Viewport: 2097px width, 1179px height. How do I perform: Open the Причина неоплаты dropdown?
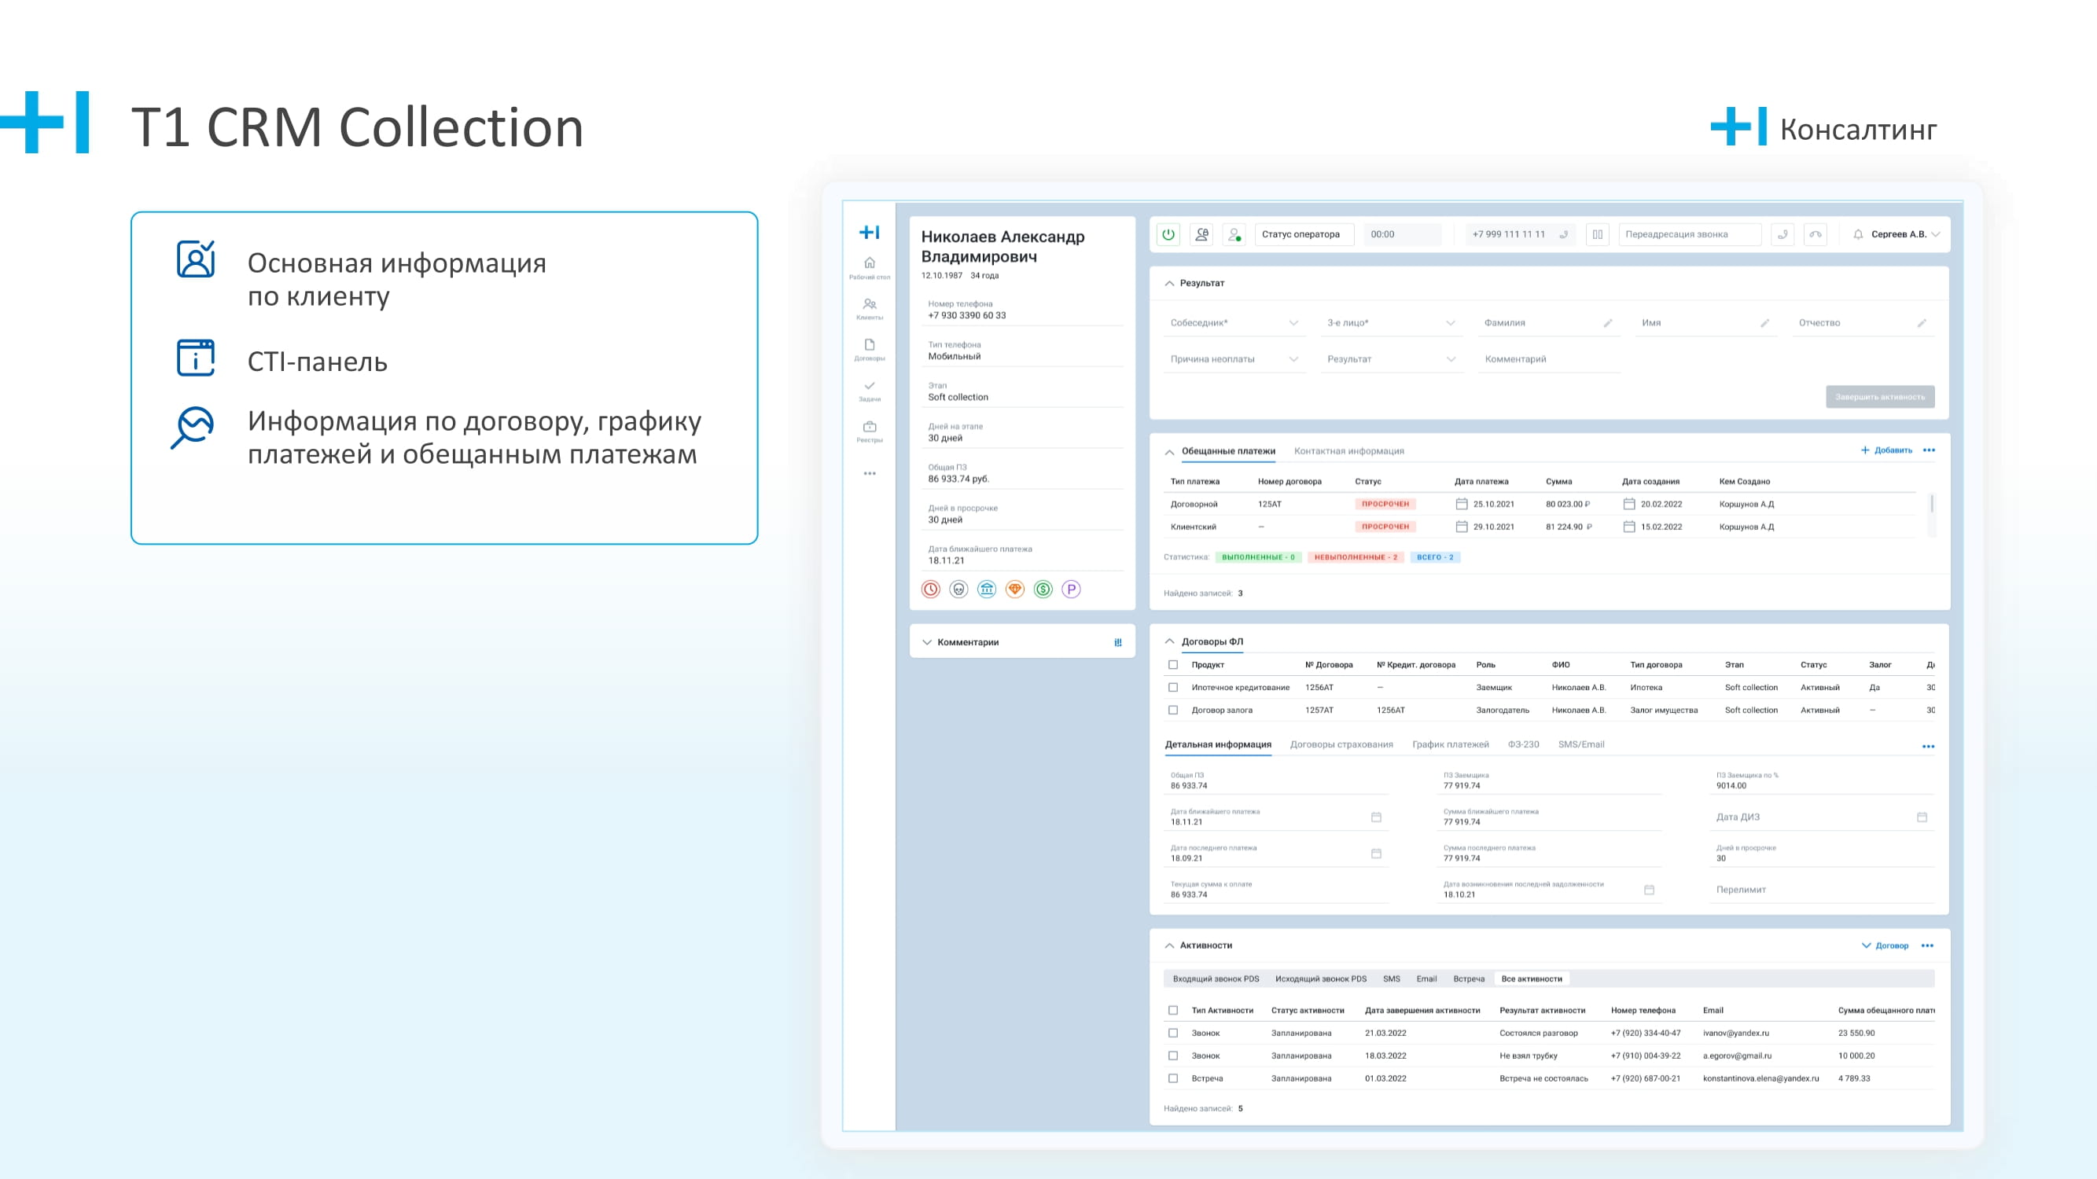coord(1234,359)
